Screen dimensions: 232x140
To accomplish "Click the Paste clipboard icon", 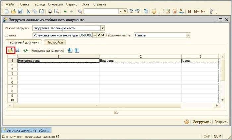I will click(42, 11).
